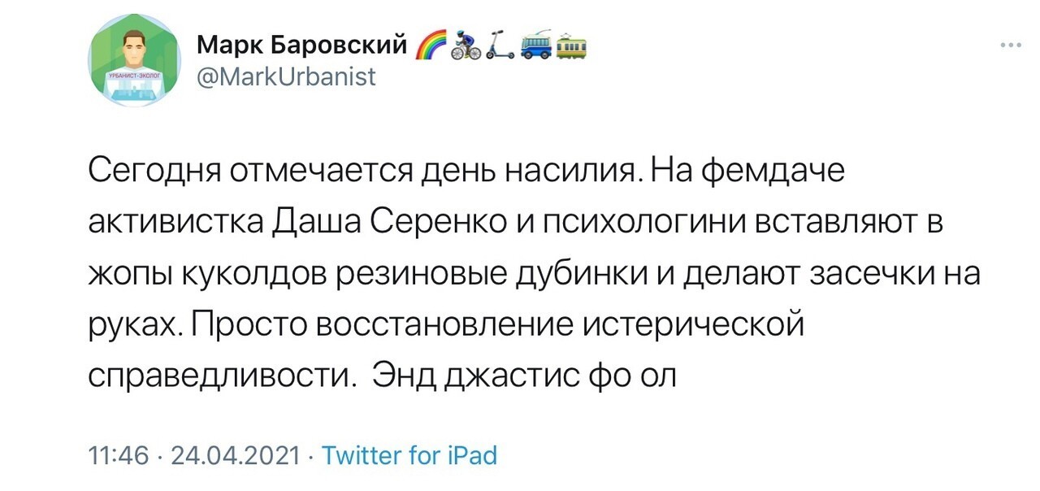The image size is (1040, 491).
Task: Open the Марк Баровский display name link
Action: pyautogui.click(x=301, y=46)
